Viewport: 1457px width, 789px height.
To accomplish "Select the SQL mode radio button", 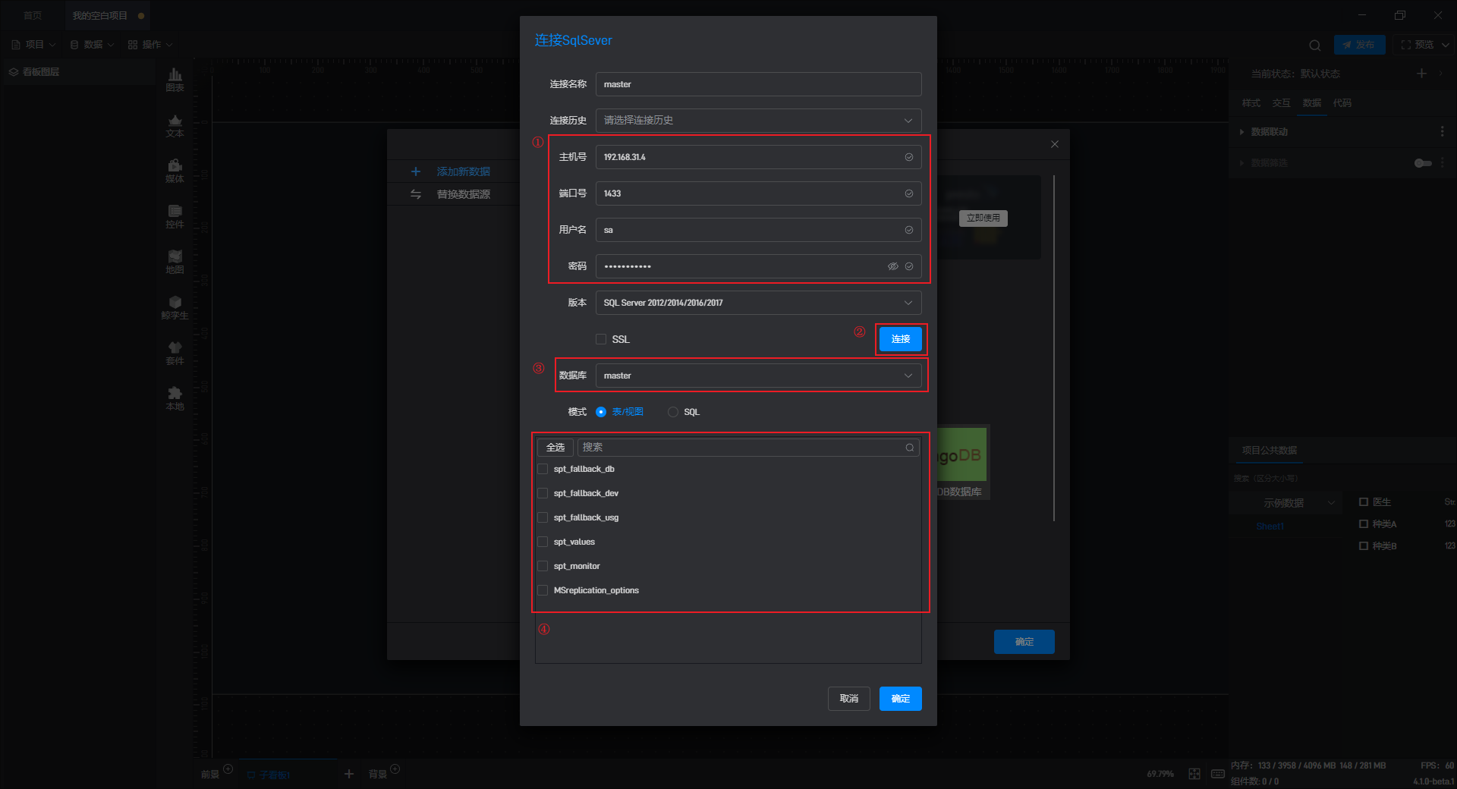I will pyautogui.click(x=673, y=412).
